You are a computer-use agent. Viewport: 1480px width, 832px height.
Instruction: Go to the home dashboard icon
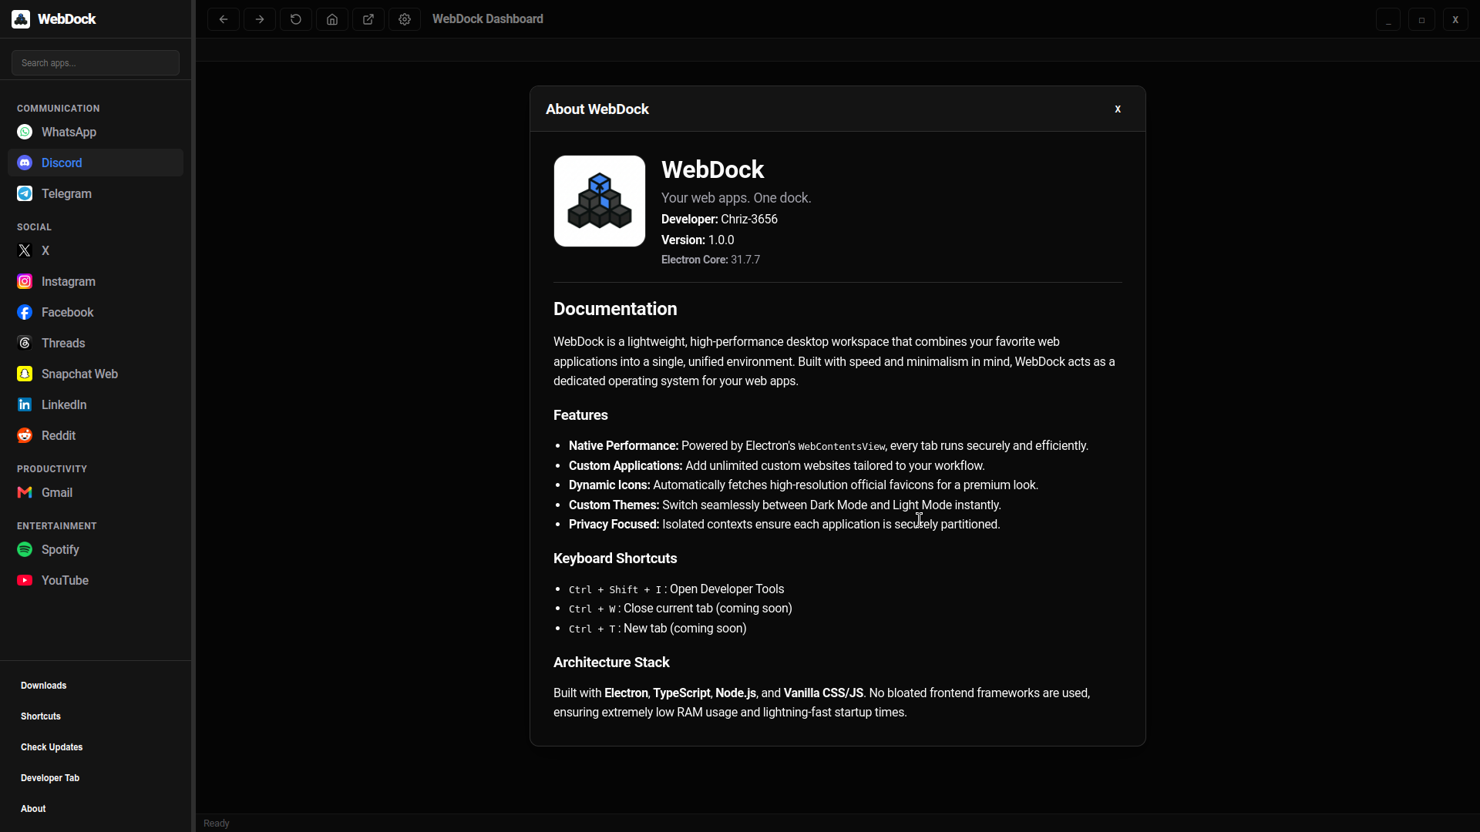[332, 19]
